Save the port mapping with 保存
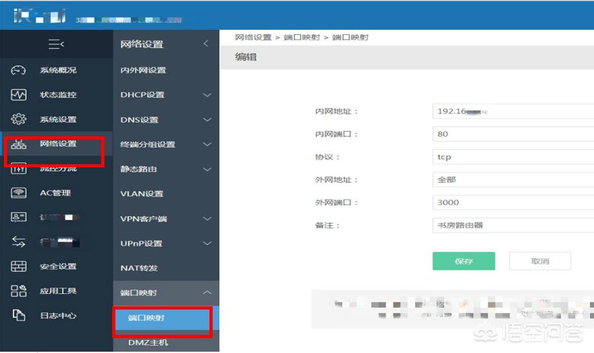This screenshot has height=353, width=594. 464,262
